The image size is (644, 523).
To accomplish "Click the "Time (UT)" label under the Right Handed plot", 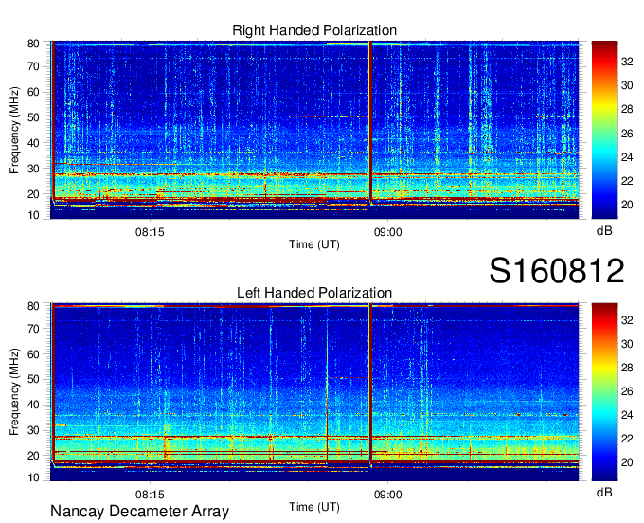I will pyautogui.click(x=314, y=244).
